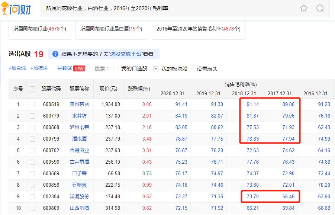This screenshot has height=215, width=335.
Task: Check the box for row 600779 水井坊
Action: pyautogui.click(x=32, y=116)
